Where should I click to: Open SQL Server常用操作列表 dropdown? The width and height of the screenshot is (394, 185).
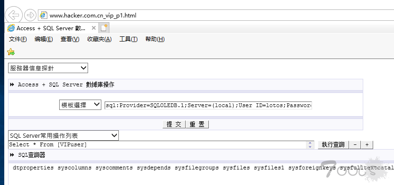point(63,136)
